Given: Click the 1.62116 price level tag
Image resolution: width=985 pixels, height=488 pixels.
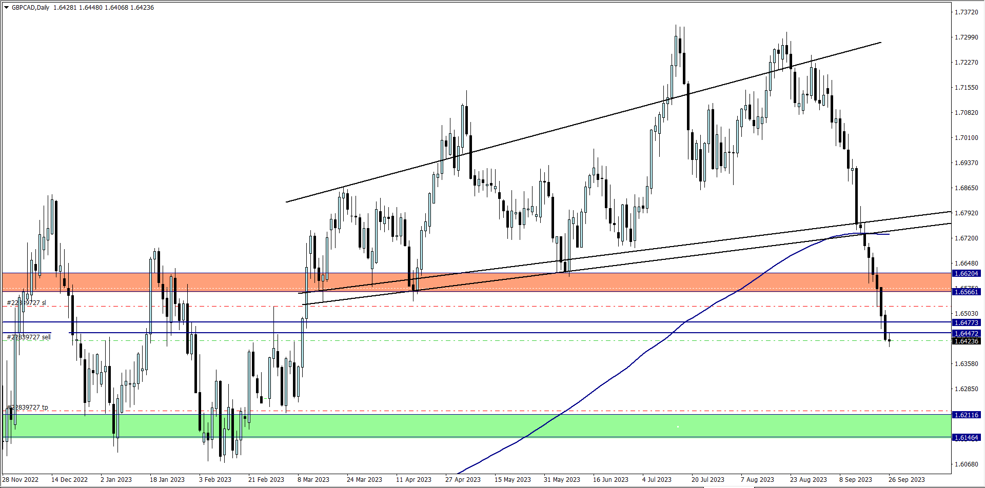Looking at the screenshot, I should click(x=966, y=415).
